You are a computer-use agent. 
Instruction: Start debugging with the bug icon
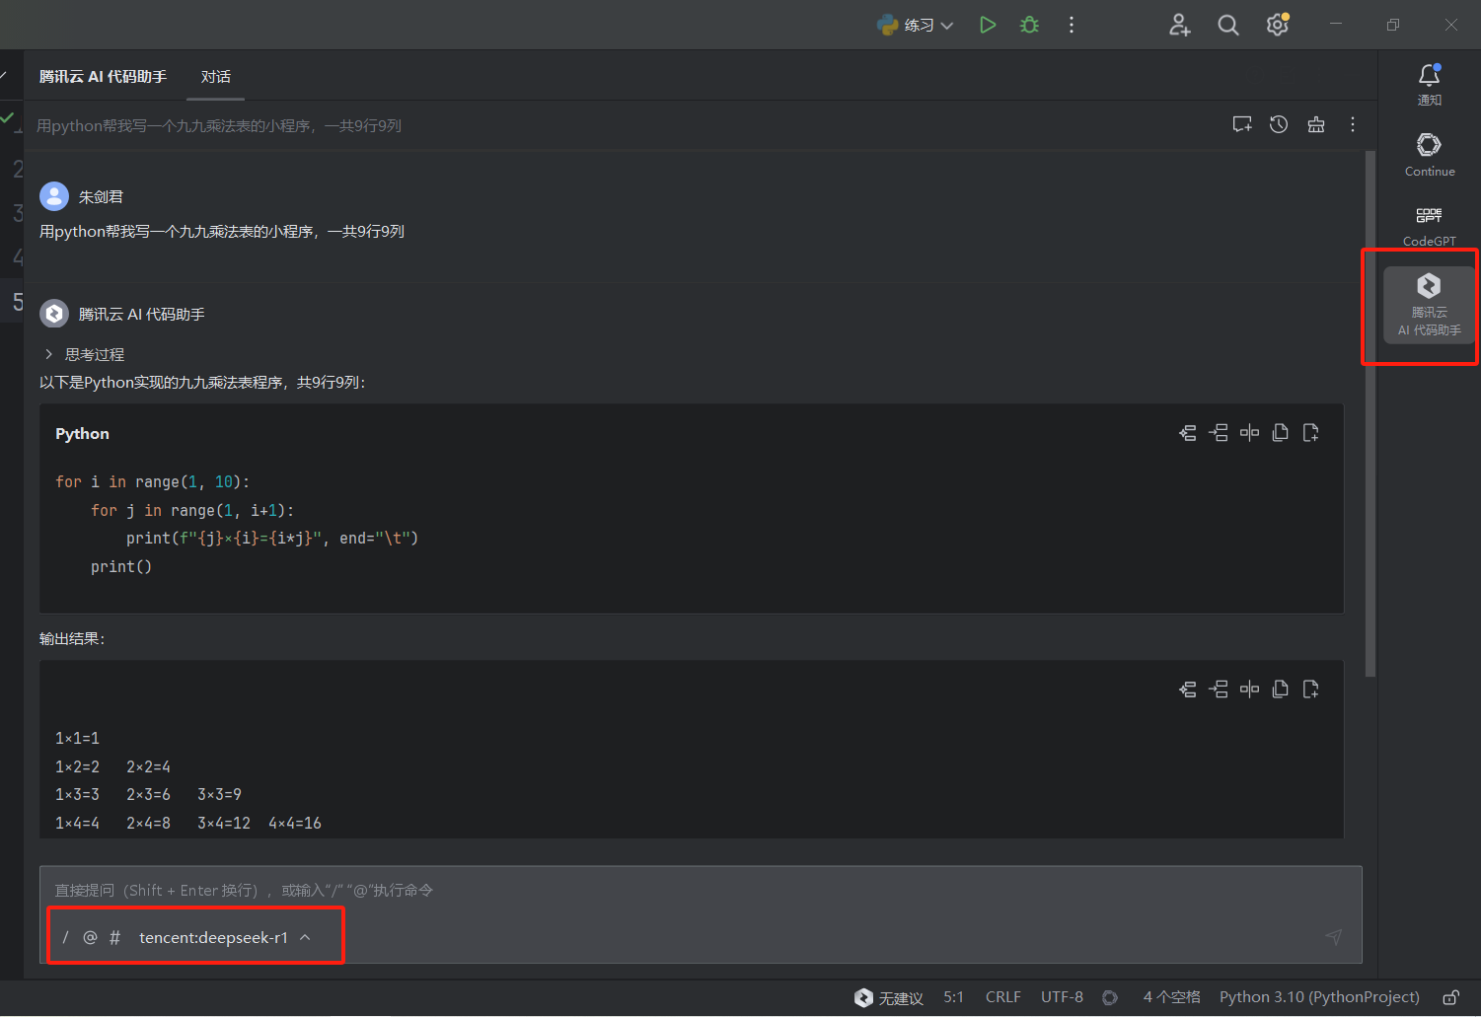(x=1029, y=25)
